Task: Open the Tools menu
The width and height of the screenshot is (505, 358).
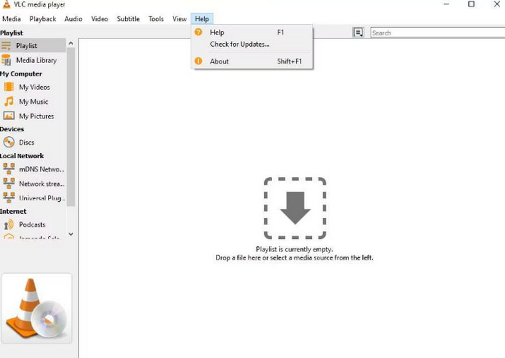Action: (x=156, y=19)
